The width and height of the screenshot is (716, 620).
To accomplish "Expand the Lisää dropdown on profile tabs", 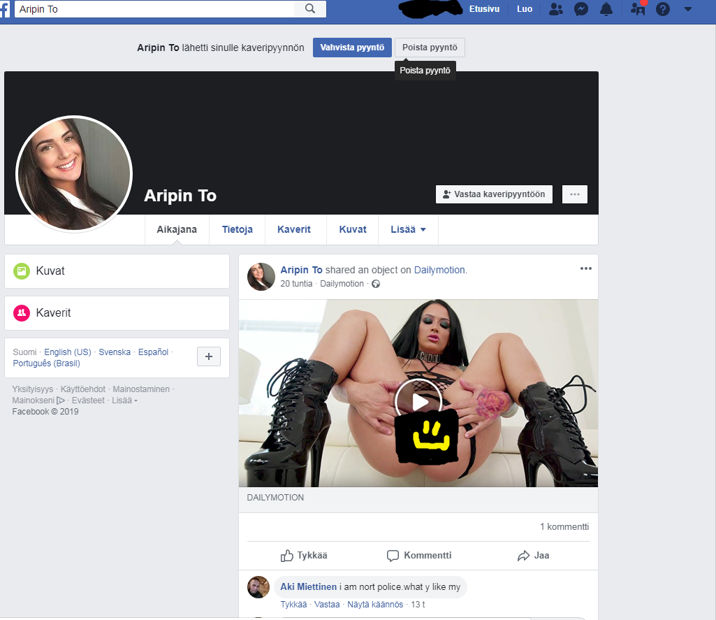I will coord(408,229).
